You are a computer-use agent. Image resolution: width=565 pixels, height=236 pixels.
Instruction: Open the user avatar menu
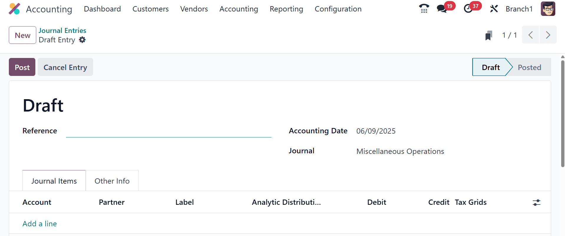pos(548,9)
